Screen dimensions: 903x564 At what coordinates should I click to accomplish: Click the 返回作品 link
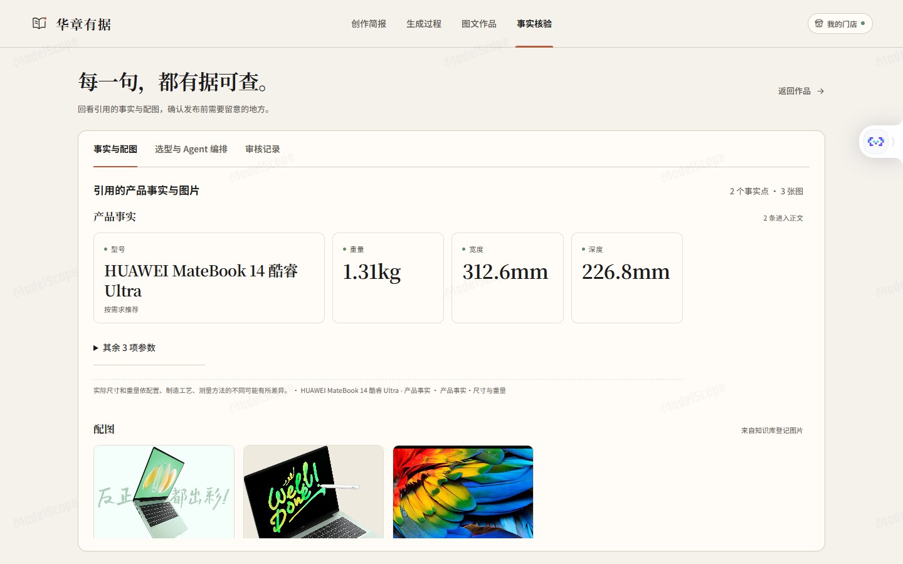tap(801, 91)
